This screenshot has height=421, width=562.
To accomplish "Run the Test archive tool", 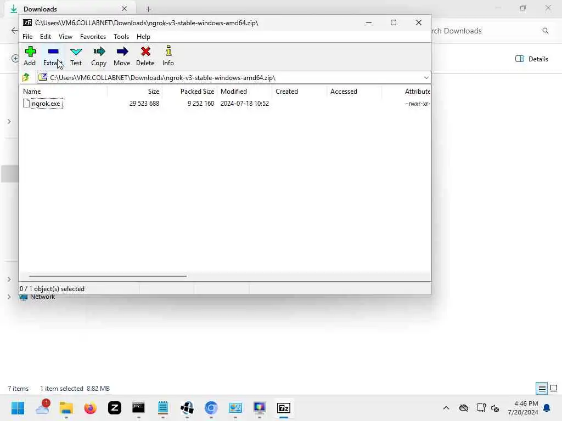I will (76, 56).
